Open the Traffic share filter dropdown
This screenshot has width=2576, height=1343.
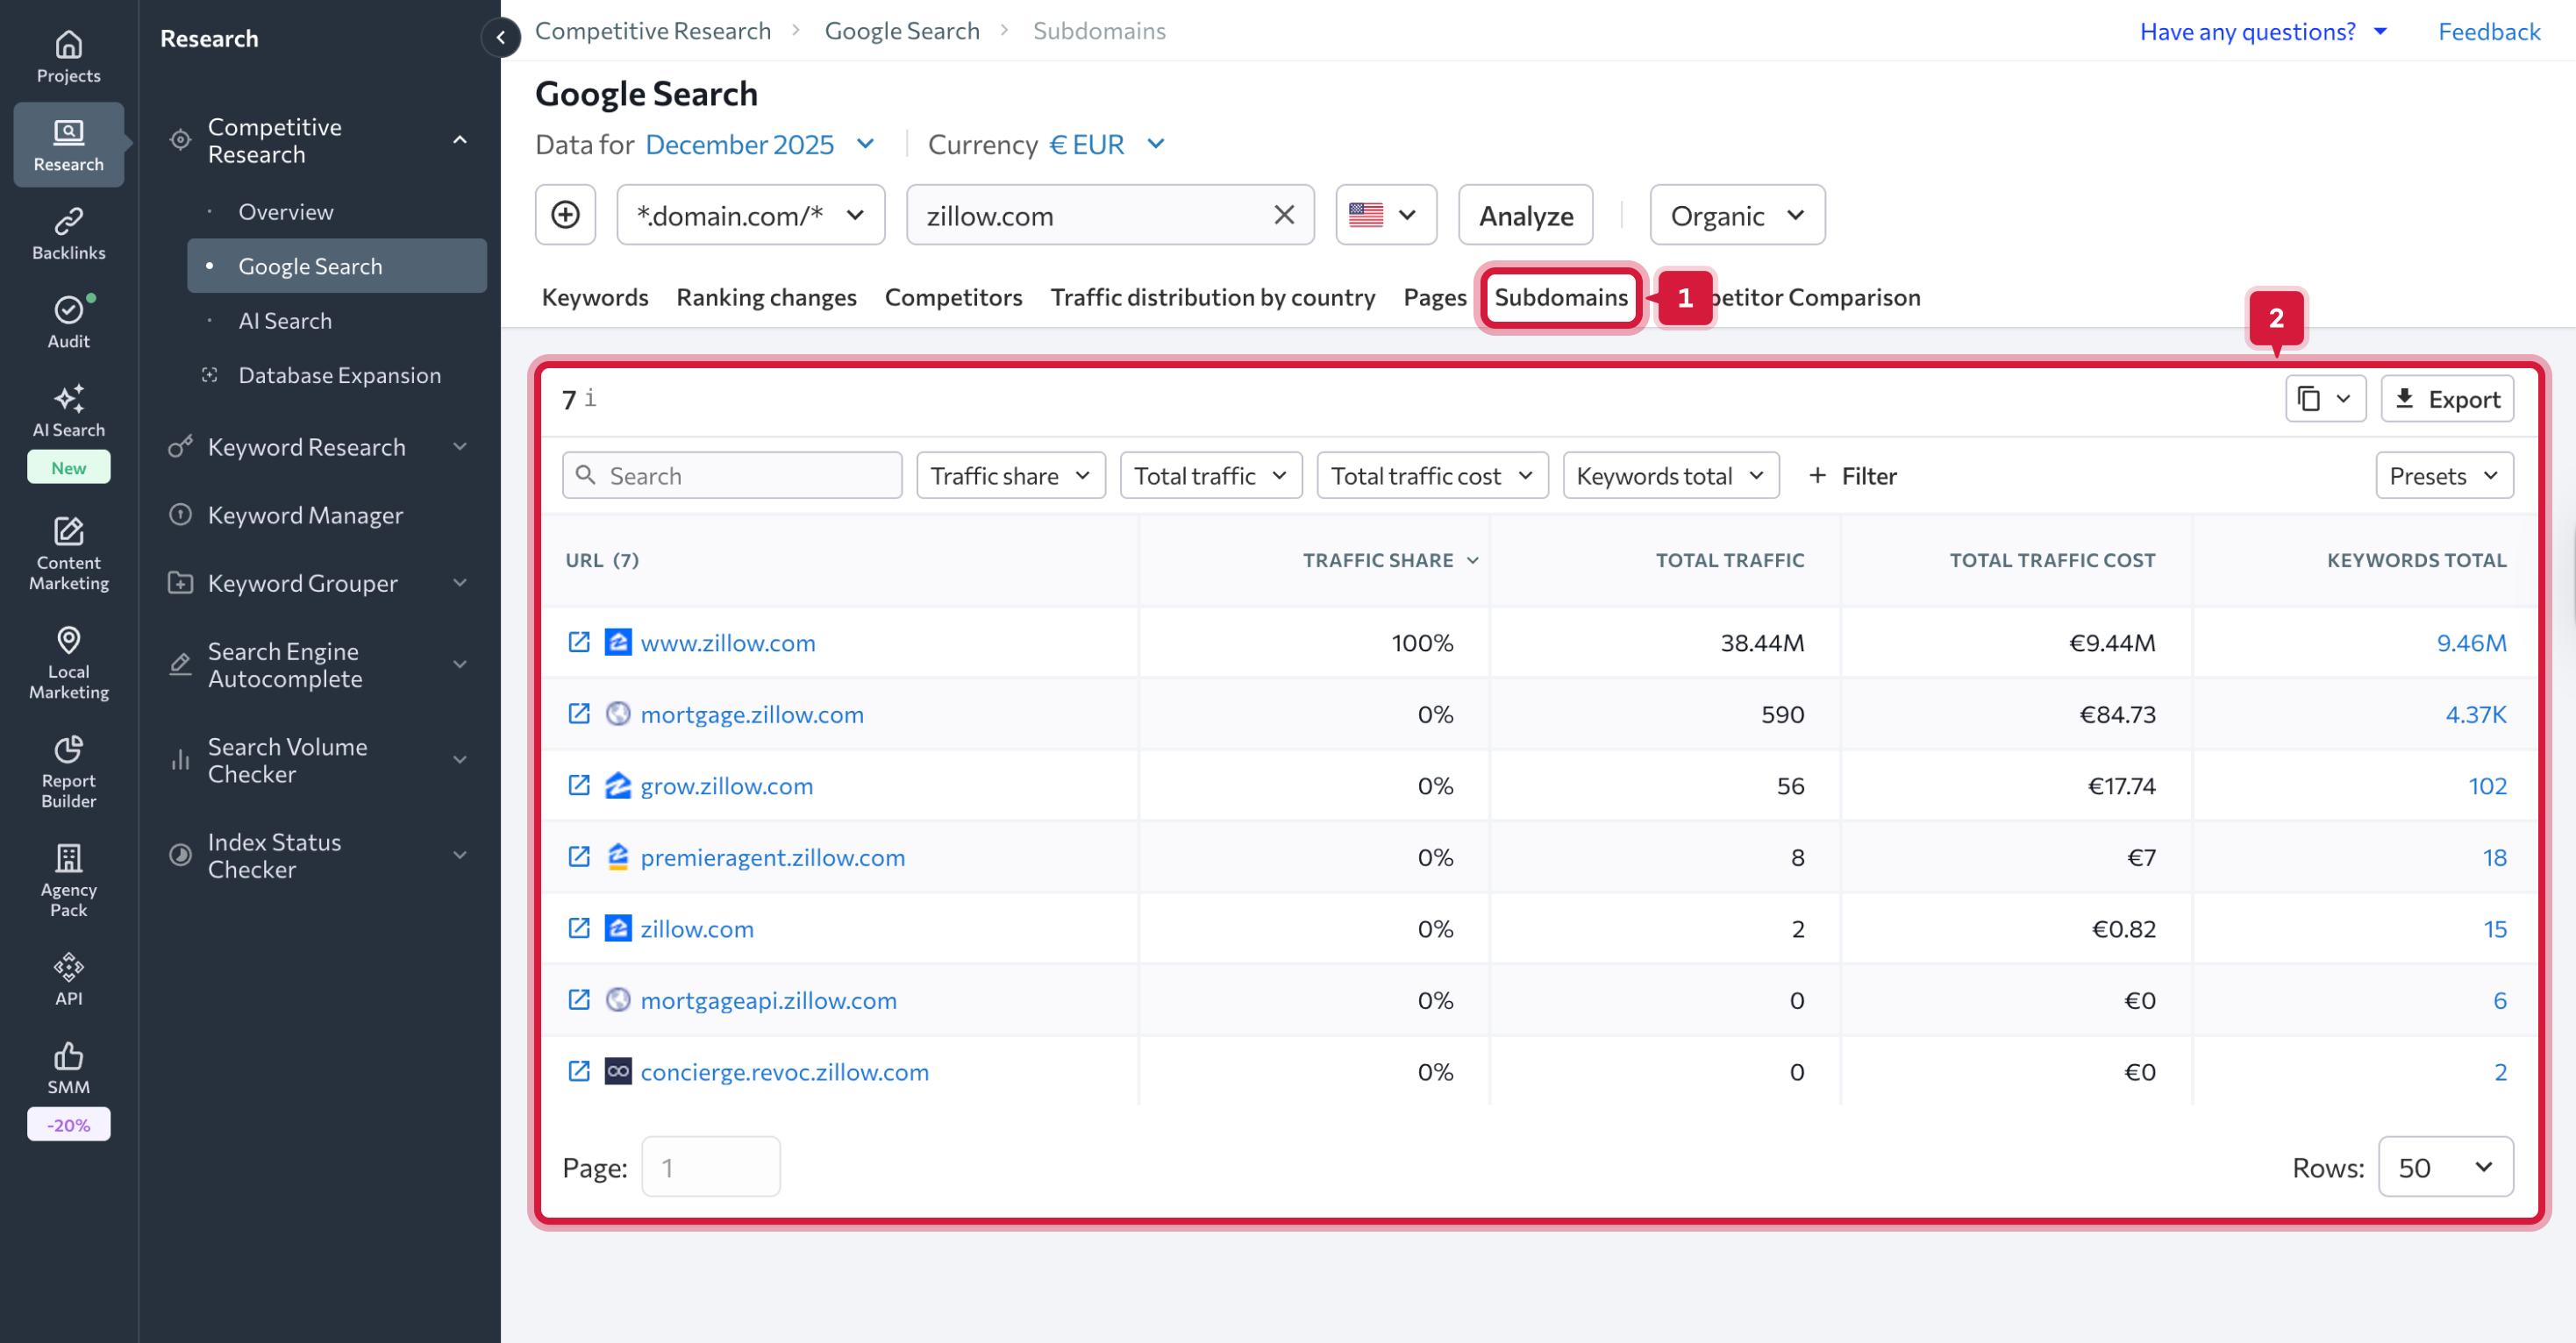1010,476
